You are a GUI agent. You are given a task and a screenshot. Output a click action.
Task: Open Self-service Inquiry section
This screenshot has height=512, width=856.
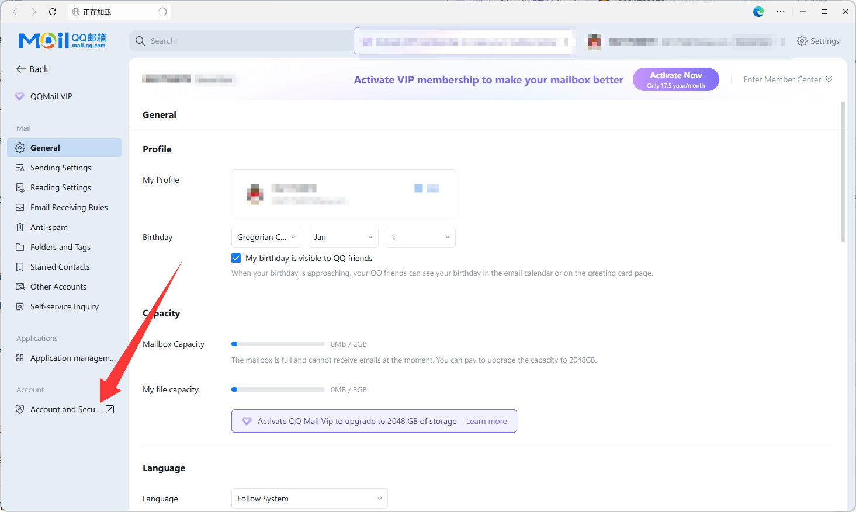(x=64, y=306)
